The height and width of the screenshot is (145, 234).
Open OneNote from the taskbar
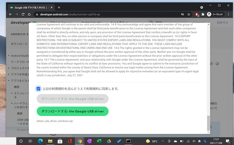[89, 141]
